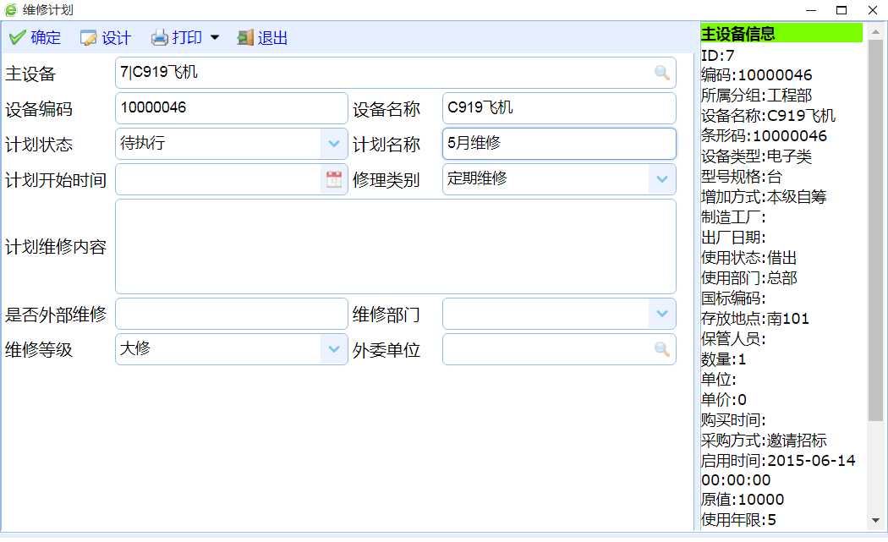
Task: Open the calendar picker for 计划开始时间
Action: point(333,179)
